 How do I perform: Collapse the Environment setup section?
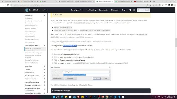(x=44, y=45)
